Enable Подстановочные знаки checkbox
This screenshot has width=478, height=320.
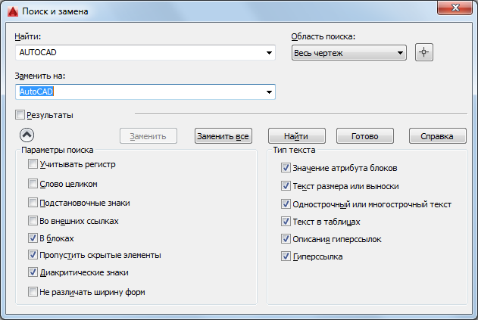(33, 203)
